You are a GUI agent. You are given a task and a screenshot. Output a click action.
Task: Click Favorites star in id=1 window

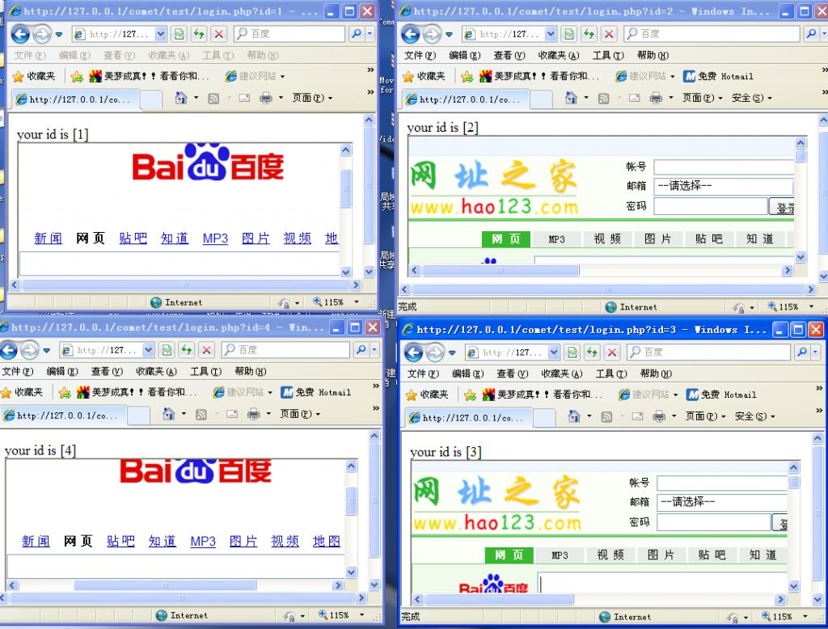(x=18, y=77)
